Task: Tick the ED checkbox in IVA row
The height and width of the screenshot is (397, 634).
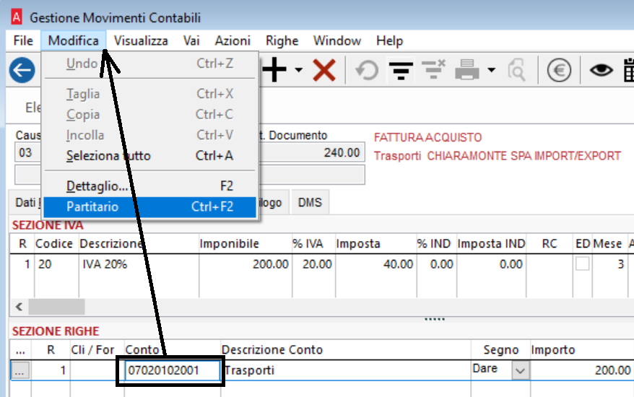Action: [582, 264]
